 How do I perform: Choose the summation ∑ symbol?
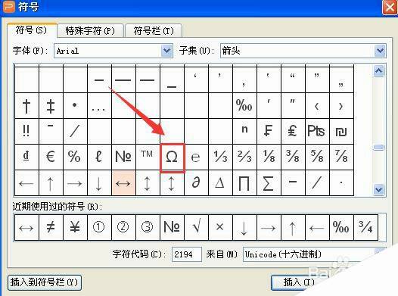(x=269, y=183)
